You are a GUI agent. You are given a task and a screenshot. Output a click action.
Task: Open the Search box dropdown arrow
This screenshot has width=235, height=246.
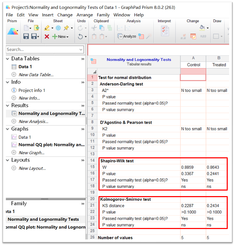point(81,50)
